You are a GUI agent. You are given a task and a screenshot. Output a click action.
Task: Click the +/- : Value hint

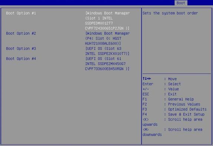coord(161,89)
